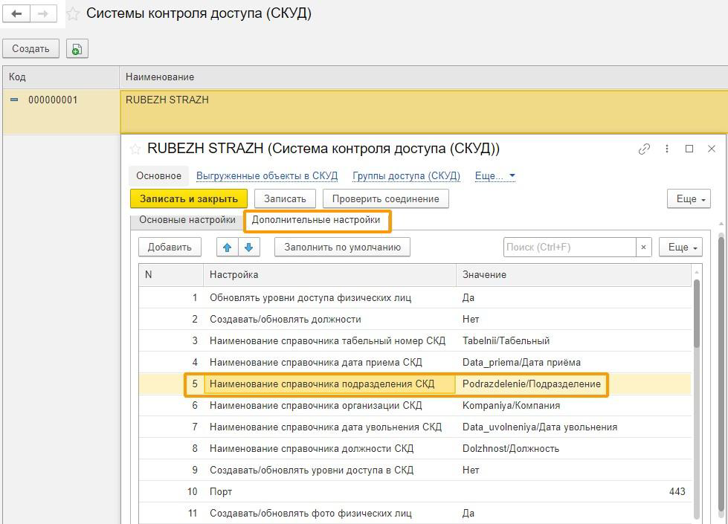
Task: Open Выгруженные объекты в СКУД link
Action: click(267, 176)
